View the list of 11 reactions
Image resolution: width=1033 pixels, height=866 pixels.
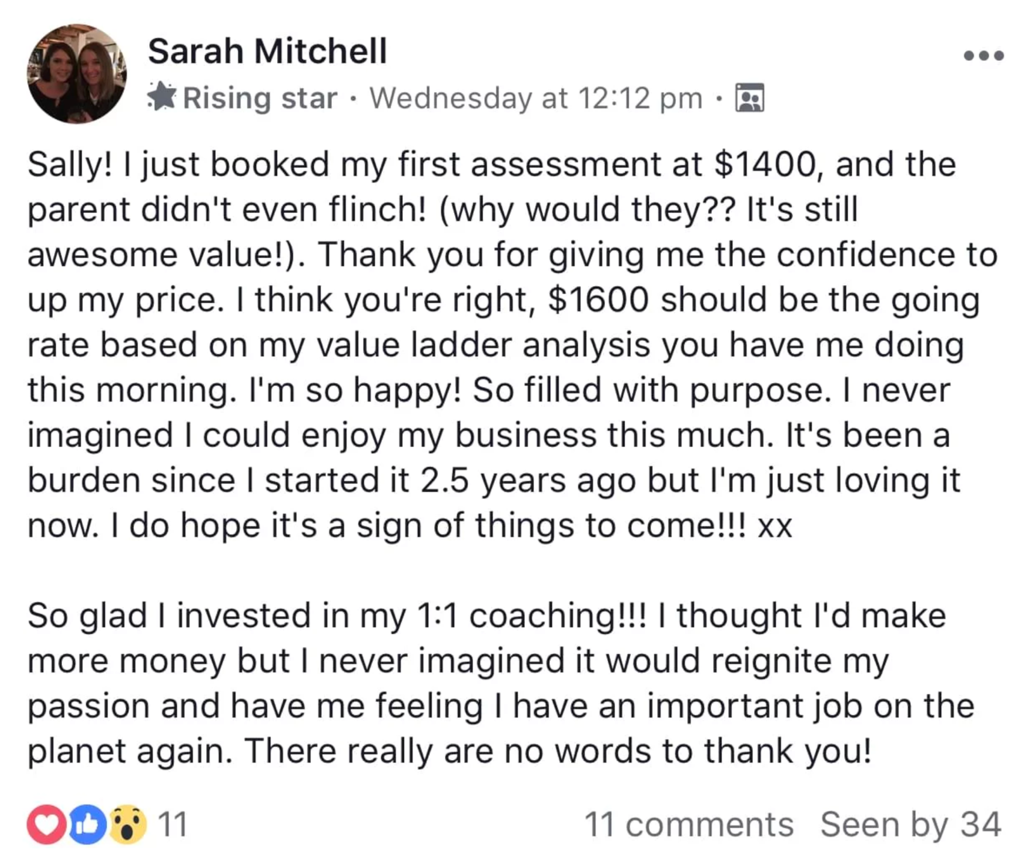(x=173, y=824)
